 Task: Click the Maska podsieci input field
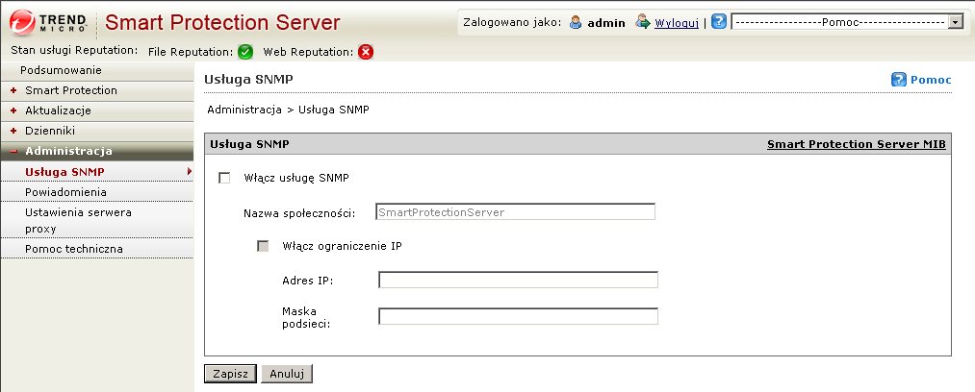(x=518, y=316)
